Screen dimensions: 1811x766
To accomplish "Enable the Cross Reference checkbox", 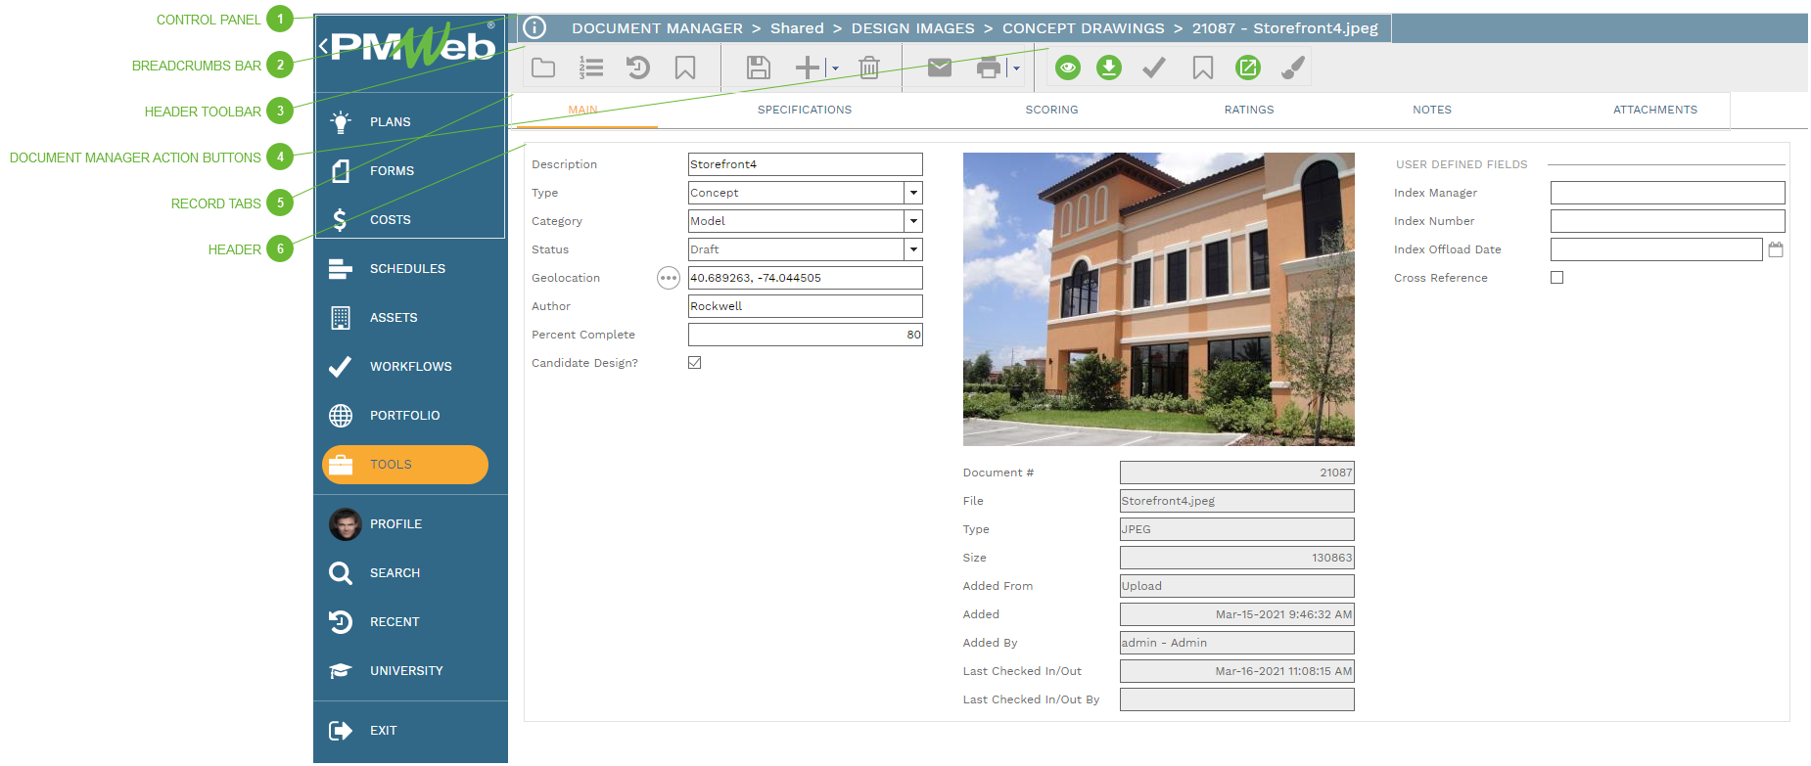I will [1556, 278].
